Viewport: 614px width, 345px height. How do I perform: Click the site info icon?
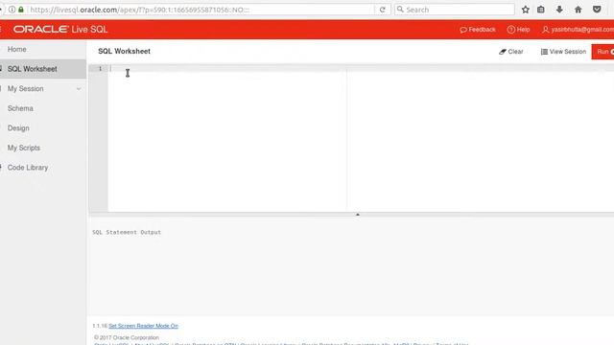coord(12,10)
